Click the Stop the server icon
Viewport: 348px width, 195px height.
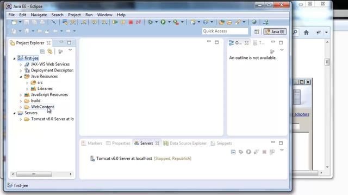(x=264, y=152)
